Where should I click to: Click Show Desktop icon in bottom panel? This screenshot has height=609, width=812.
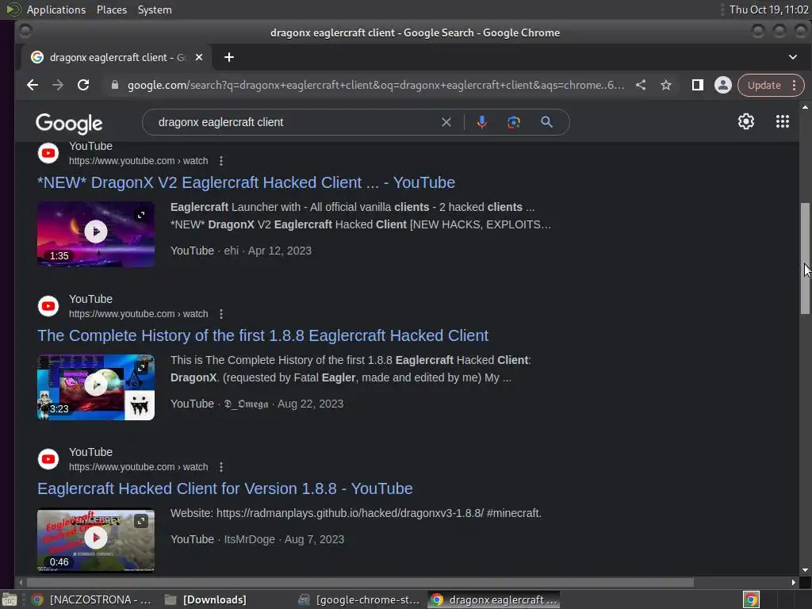point(10,599)
